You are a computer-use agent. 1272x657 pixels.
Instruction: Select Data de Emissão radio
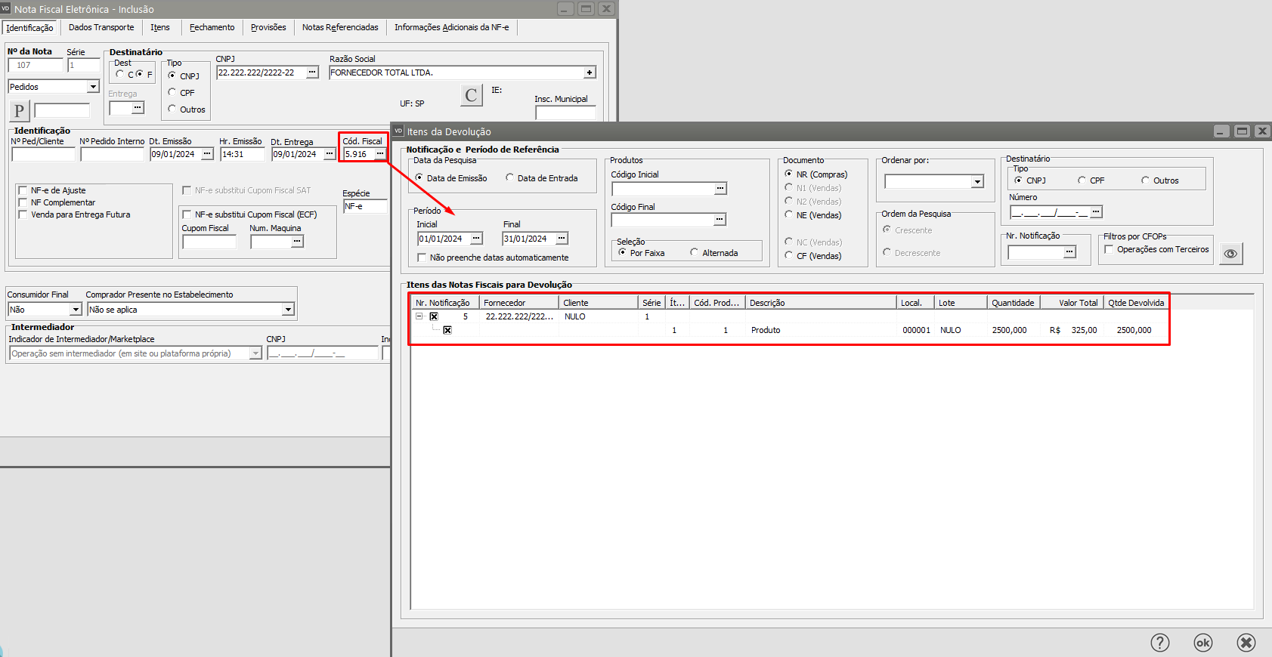(x=419, y=178)
